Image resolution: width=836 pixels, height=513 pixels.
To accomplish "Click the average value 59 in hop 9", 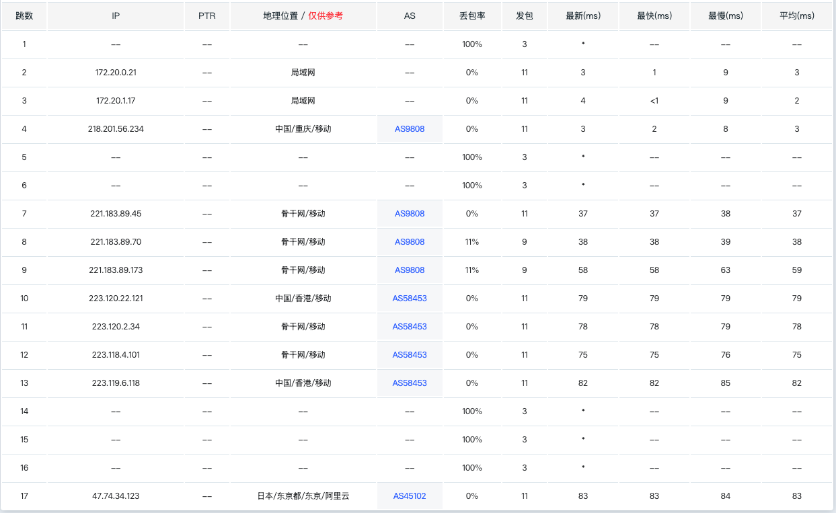I will [x=797, y=270].
